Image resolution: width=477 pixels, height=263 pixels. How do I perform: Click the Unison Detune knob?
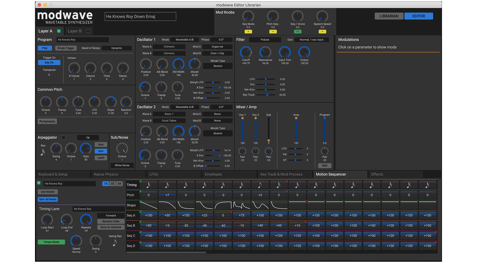click(x=90, y=68)
